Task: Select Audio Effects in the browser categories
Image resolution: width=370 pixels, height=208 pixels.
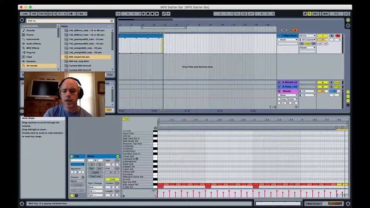Action: point(34,44)
